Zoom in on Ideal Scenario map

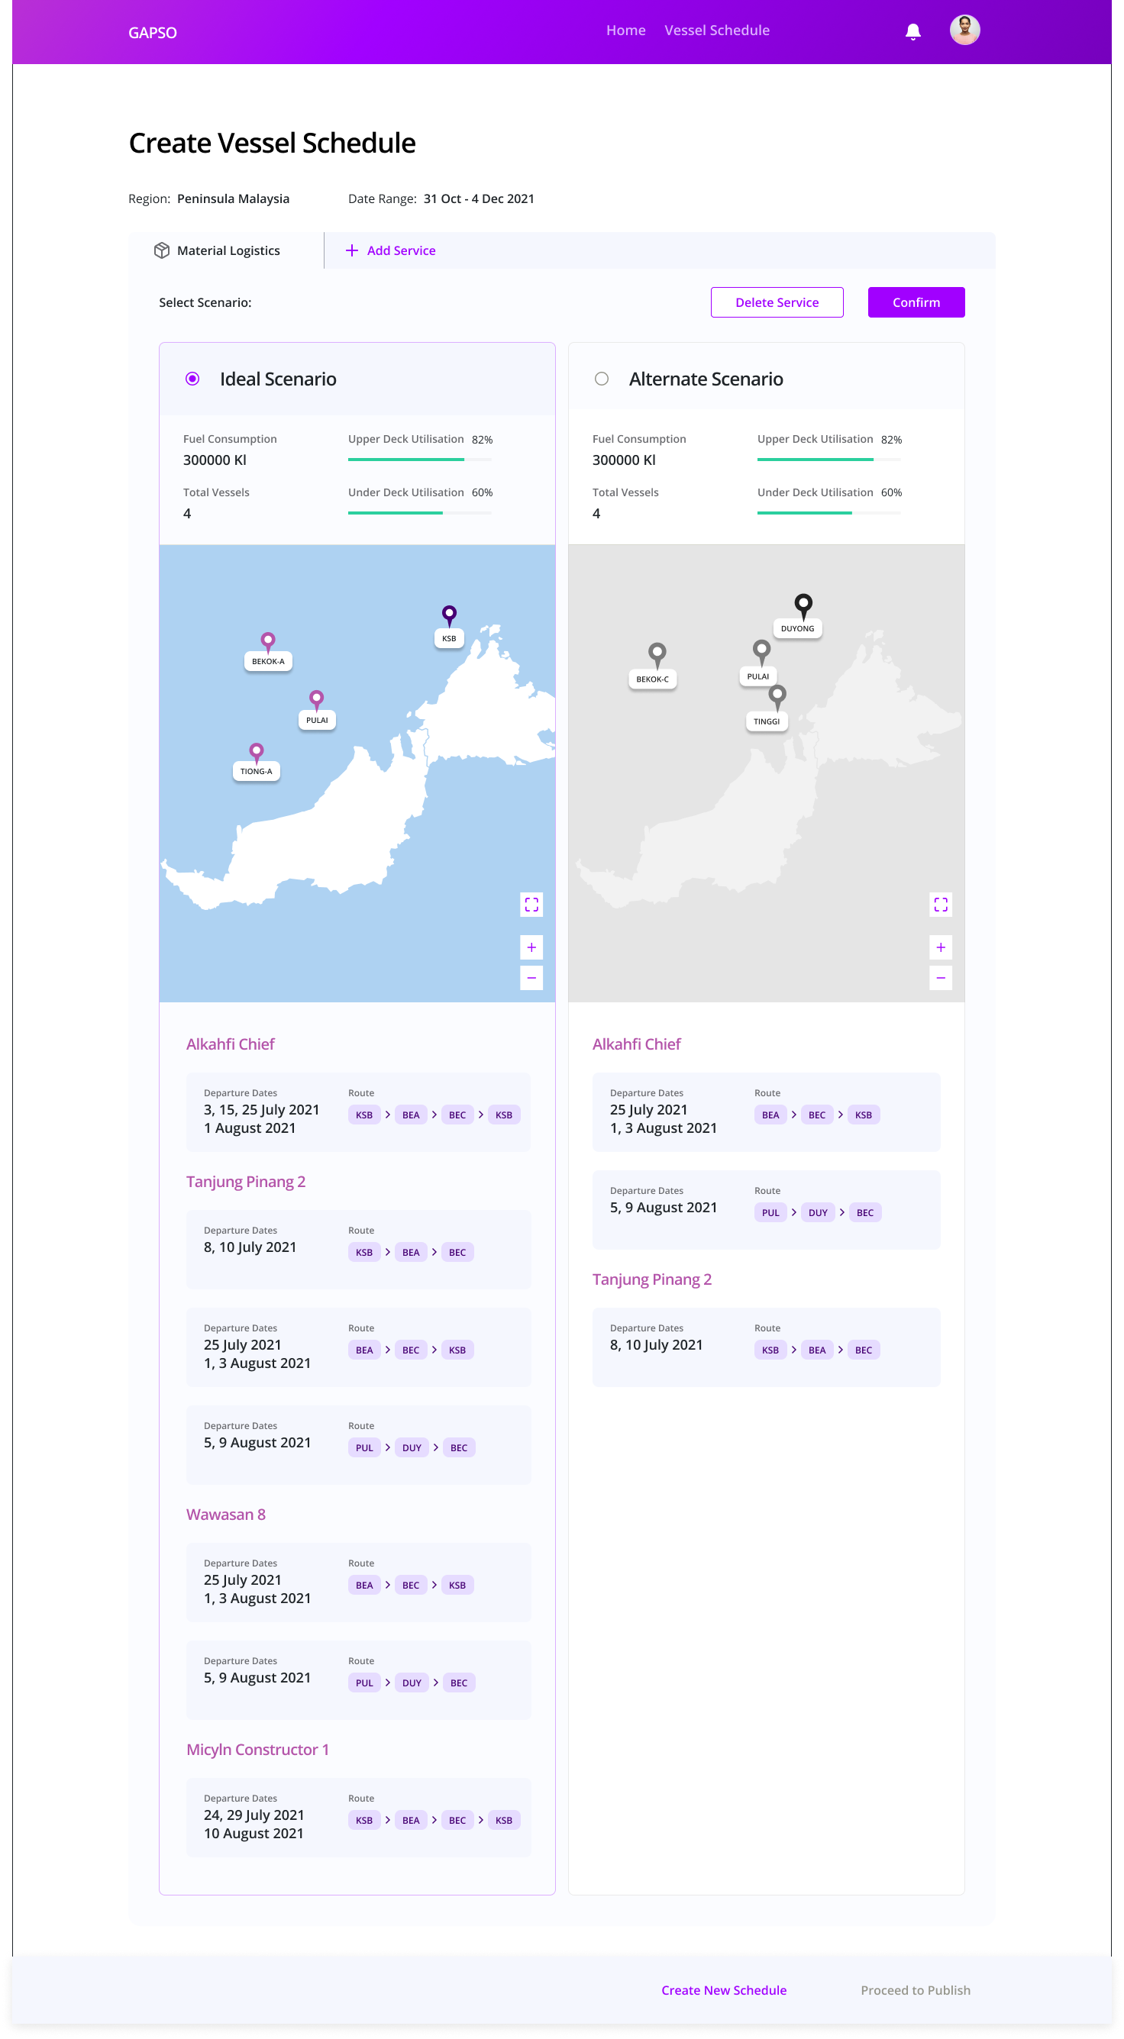[x=531, y=947]
